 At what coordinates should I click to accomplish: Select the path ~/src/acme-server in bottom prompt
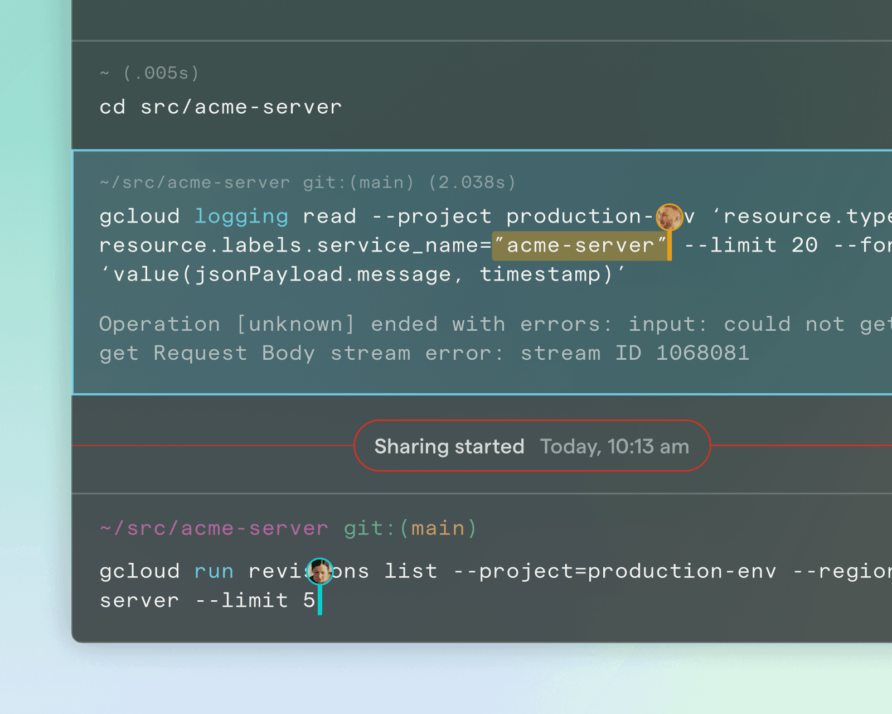(x=214, y=528)
